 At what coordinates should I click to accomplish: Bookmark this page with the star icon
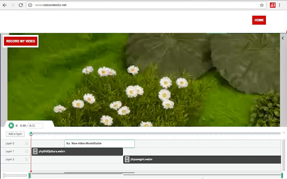click(262, 5)
